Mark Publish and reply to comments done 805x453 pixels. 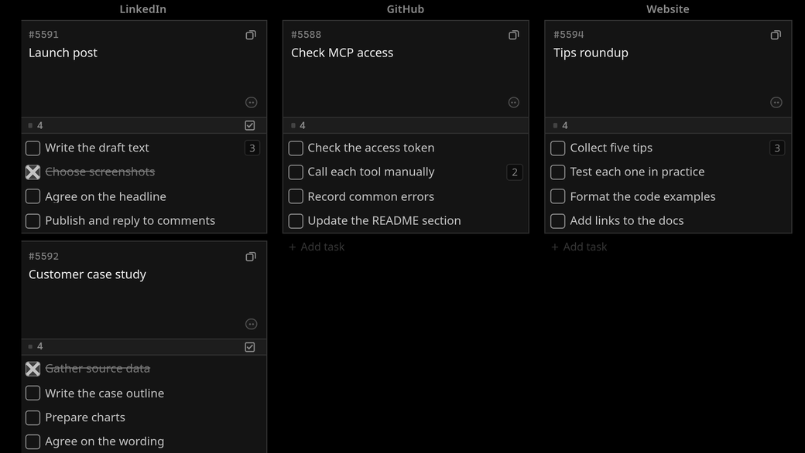pos(33,221)
